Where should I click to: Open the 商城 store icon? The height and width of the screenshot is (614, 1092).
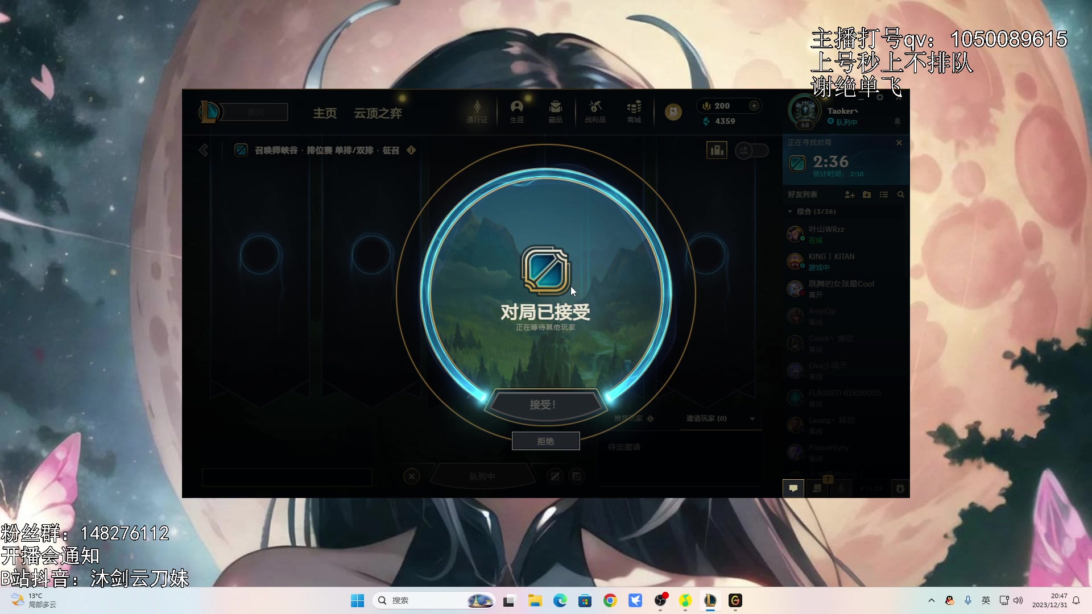point(634,111)
